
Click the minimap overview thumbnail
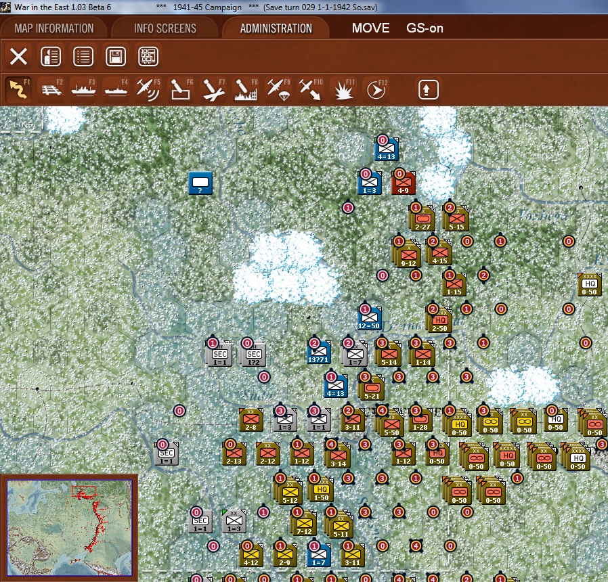coord(70,528)
